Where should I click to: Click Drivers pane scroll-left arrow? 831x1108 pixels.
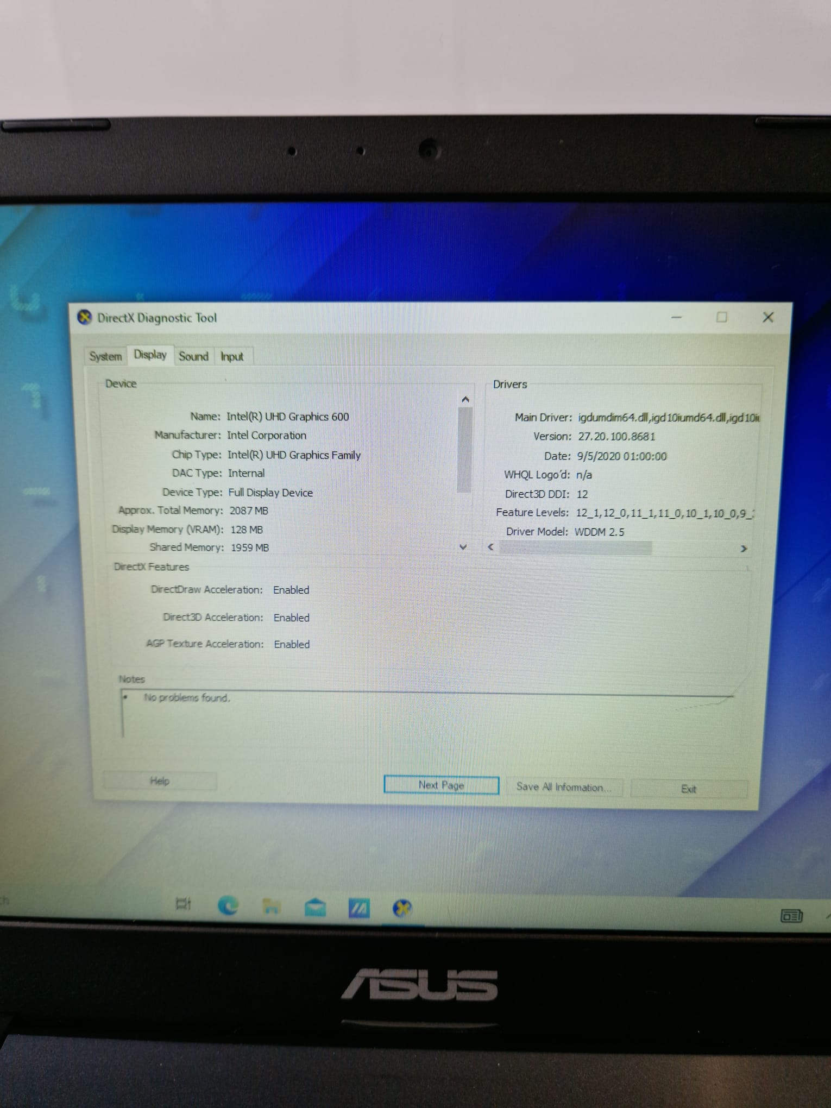[x=490, y=547]
